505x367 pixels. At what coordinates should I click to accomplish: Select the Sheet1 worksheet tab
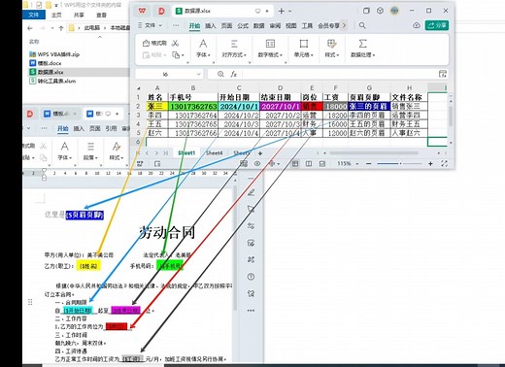(186, 153)
